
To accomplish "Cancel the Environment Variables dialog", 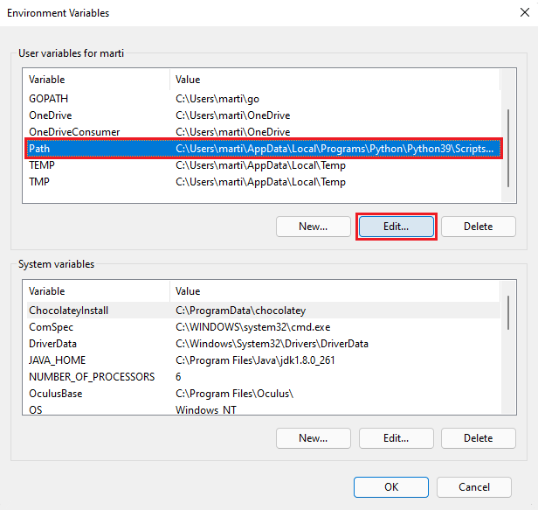I will coord(473,487).
